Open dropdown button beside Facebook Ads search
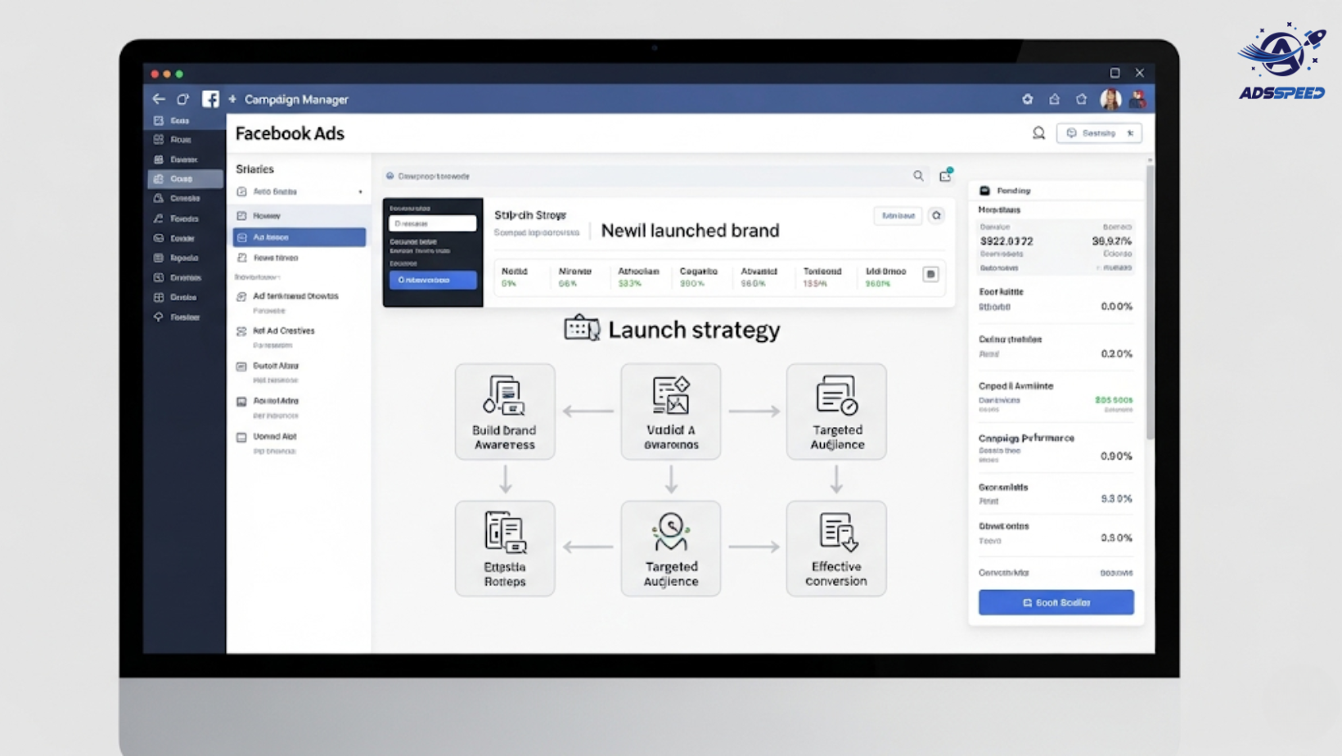Viewport: 1342px width, 756px height. click(1099, 133)
